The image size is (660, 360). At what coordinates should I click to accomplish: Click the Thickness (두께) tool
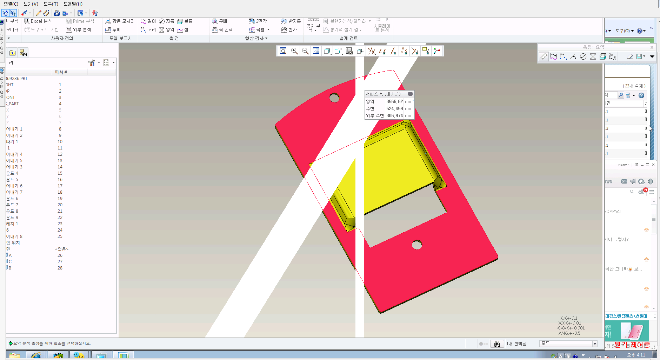(113, 30)
